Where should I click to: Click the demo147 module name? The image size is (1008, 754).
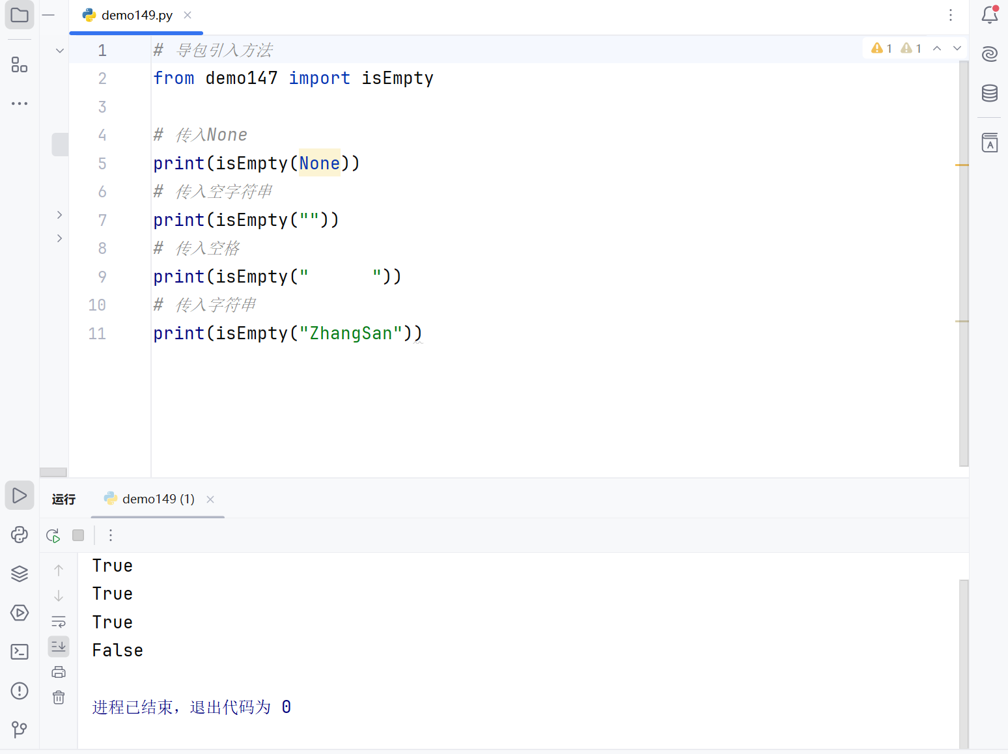[242, 78]
